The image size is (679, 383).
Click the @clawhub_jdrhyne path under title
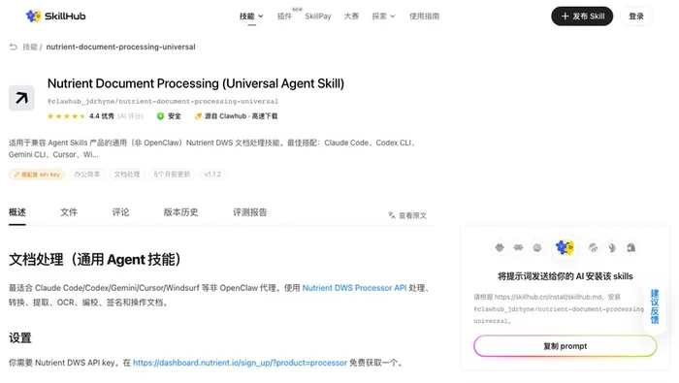point(163,101)
